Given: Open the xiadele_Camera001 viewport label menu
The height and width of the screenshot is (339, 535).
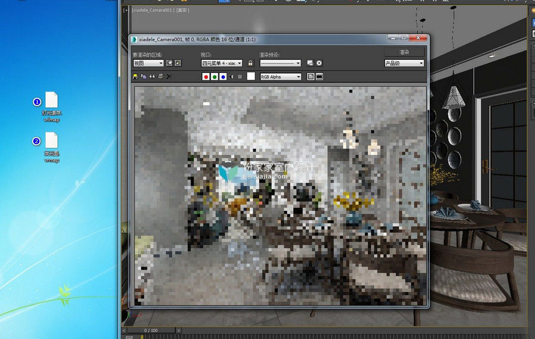Looking at the screenshot, I should click(x=153, y=10).
